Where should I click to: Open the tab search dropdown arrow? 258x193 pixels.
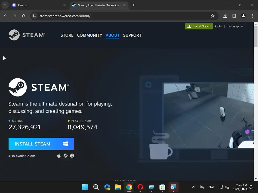(5, 5)
